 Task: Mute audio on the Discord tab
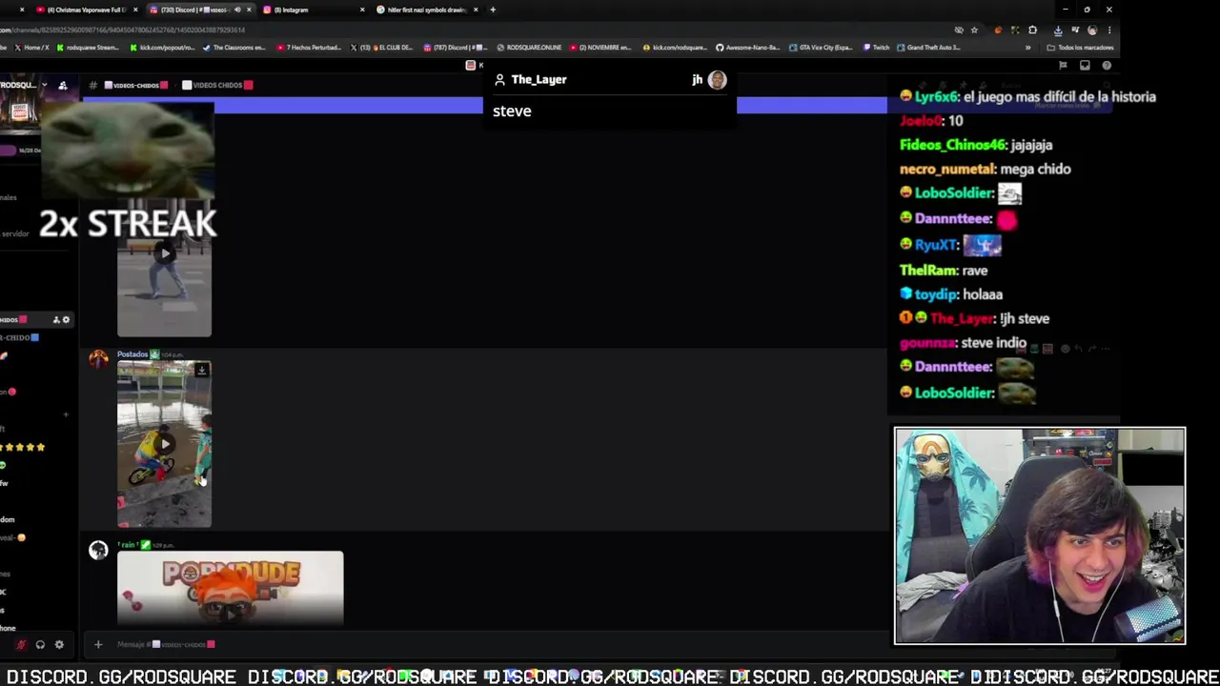point(237,10)
